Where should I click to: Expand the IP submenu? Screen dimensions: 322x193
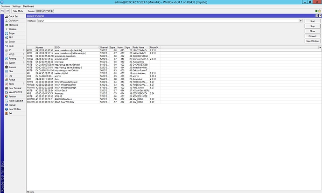[x=10, y=50]
